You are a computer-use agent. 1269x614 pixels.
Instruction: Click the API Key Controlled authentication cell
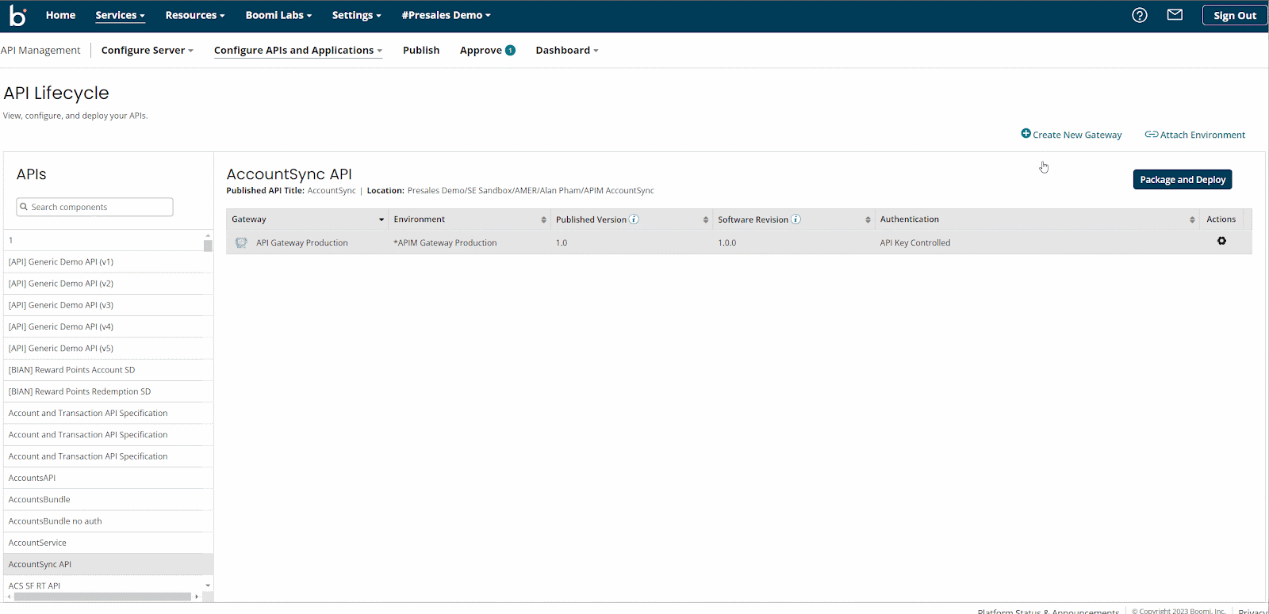pos(915,242)
